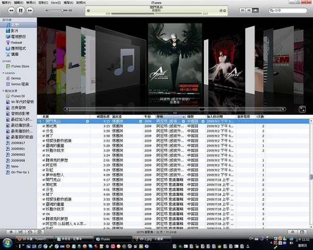The height and width of the screenshot is (250, 313).
Task: Uncheck the 夢中做憨人 song of length 4:09
Action: coord(43,175)
